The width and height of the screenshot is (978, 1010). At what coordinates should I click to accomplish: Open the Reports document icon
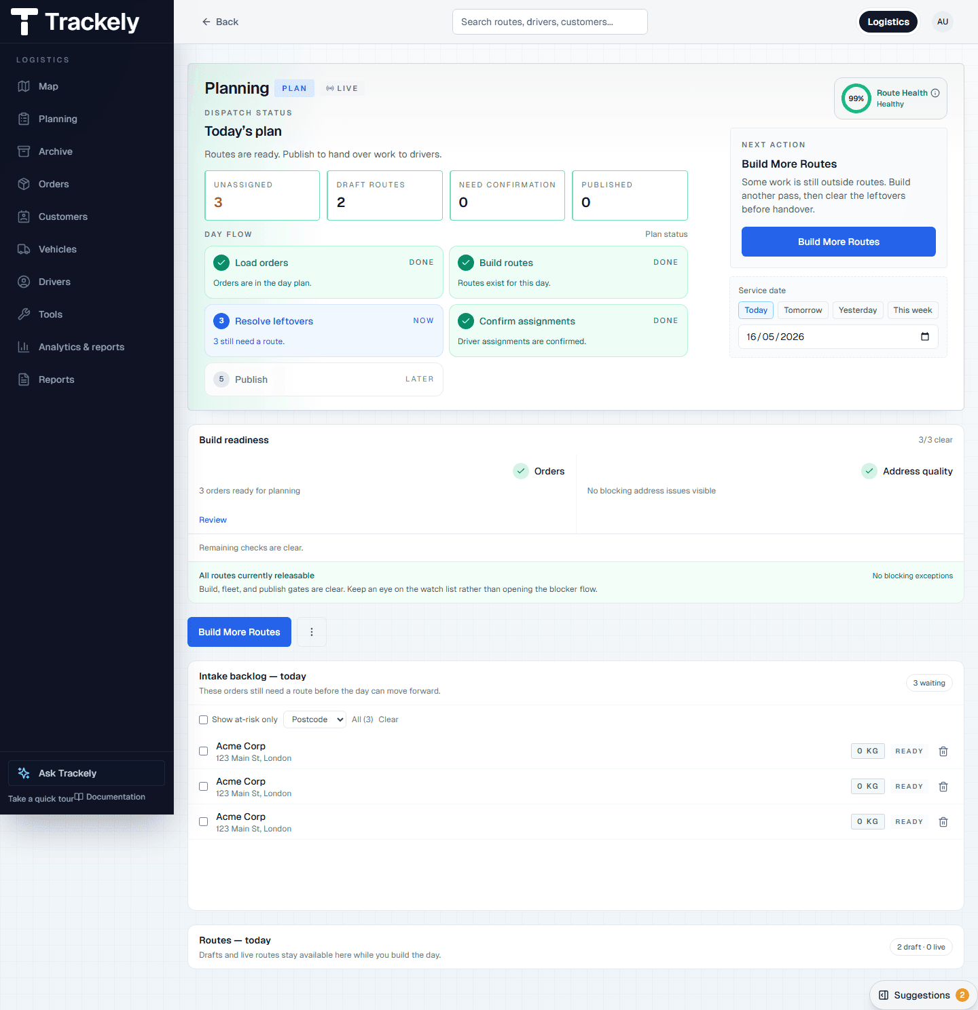(x=24, y=379)
